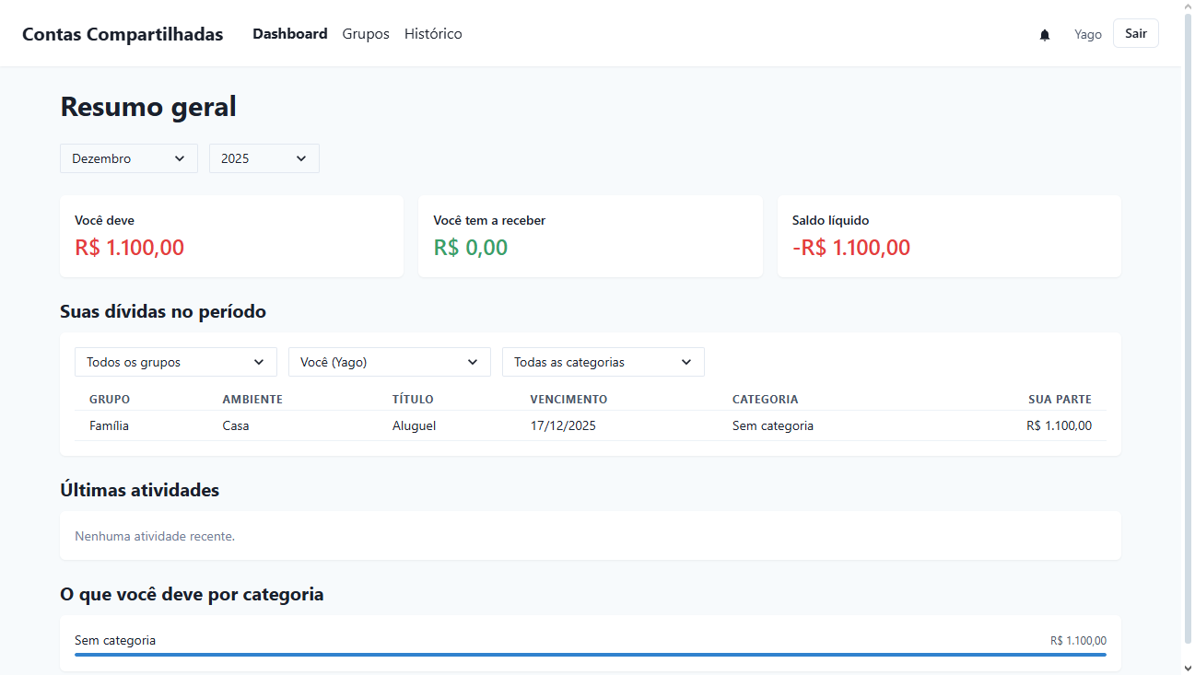1195x675 pixels.
Task: Expand the Todas as categorias filter
Action: click(603, 362)
